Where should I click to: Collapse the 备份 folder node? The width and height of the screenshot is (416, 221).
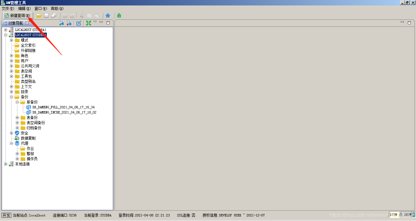pyautogui.click(x=11, y=97)
